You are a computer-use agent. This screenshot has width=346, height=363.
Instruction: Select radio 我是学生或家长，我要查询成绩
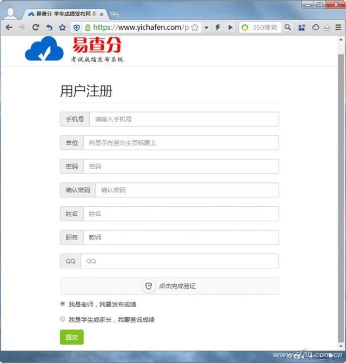[63, 319]
